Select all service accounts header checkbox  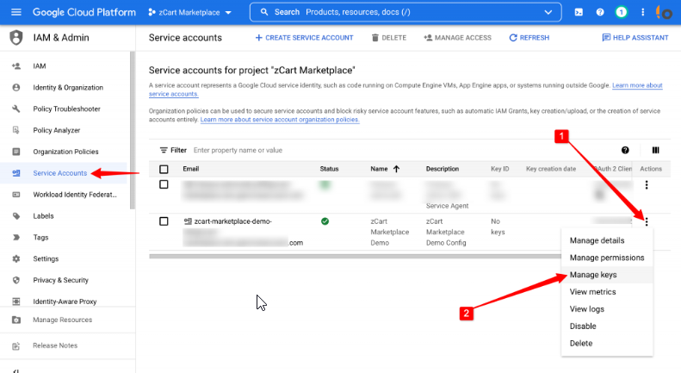coord(164,169)
